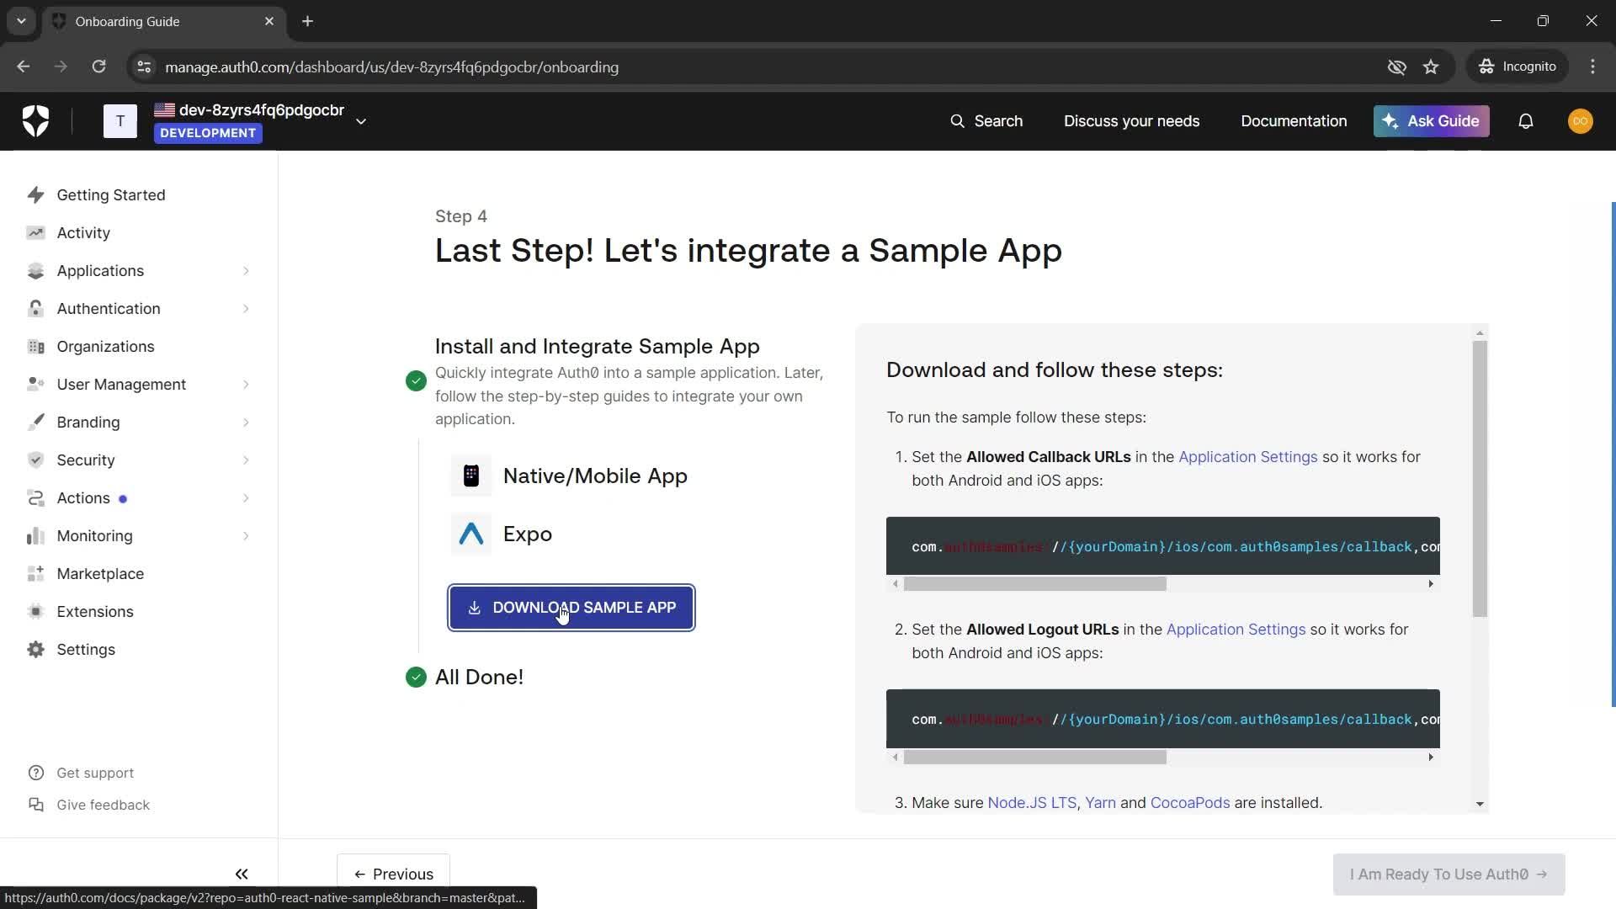Click the Search magnifier icon
The height and width of the screenshot is (909, 1616).
(957, 121)
